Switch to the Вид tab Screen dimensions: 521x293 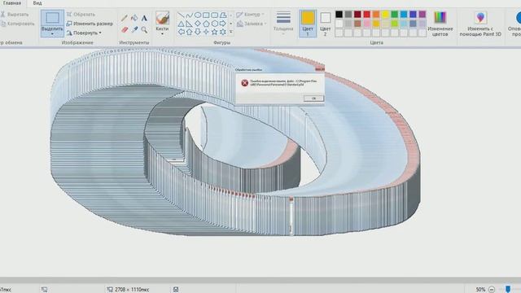[37, 3]
